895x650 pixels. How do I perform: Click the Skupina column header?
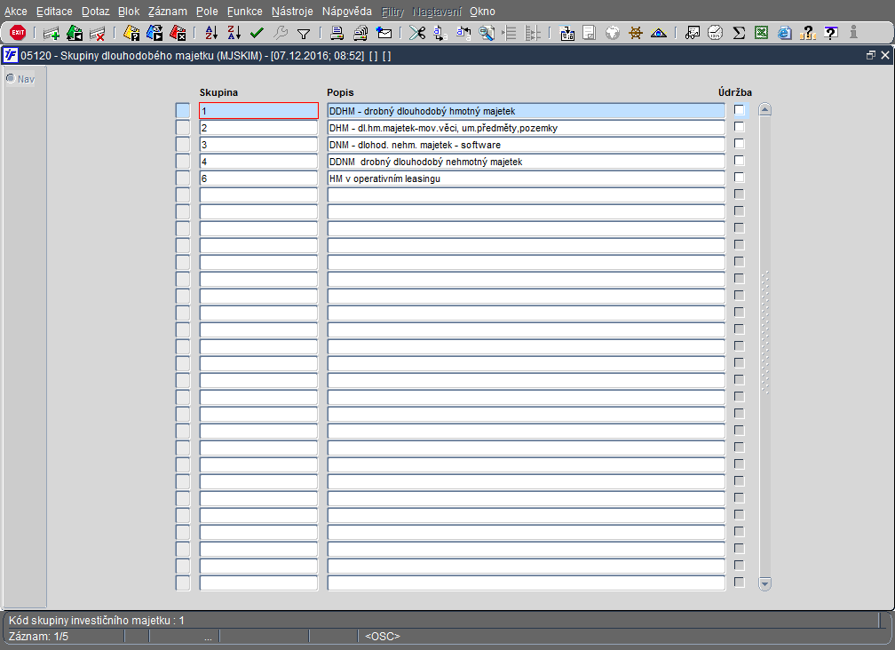pos(218,92)
